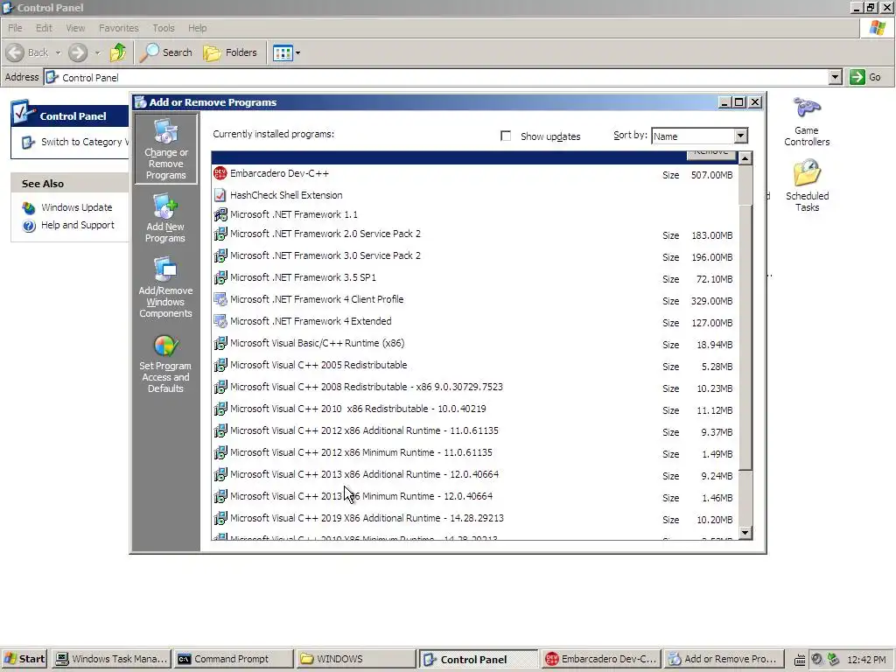This screenshot has height=672, width=896.
Task: Open Add New Programs section
Action: coord(165,218)
